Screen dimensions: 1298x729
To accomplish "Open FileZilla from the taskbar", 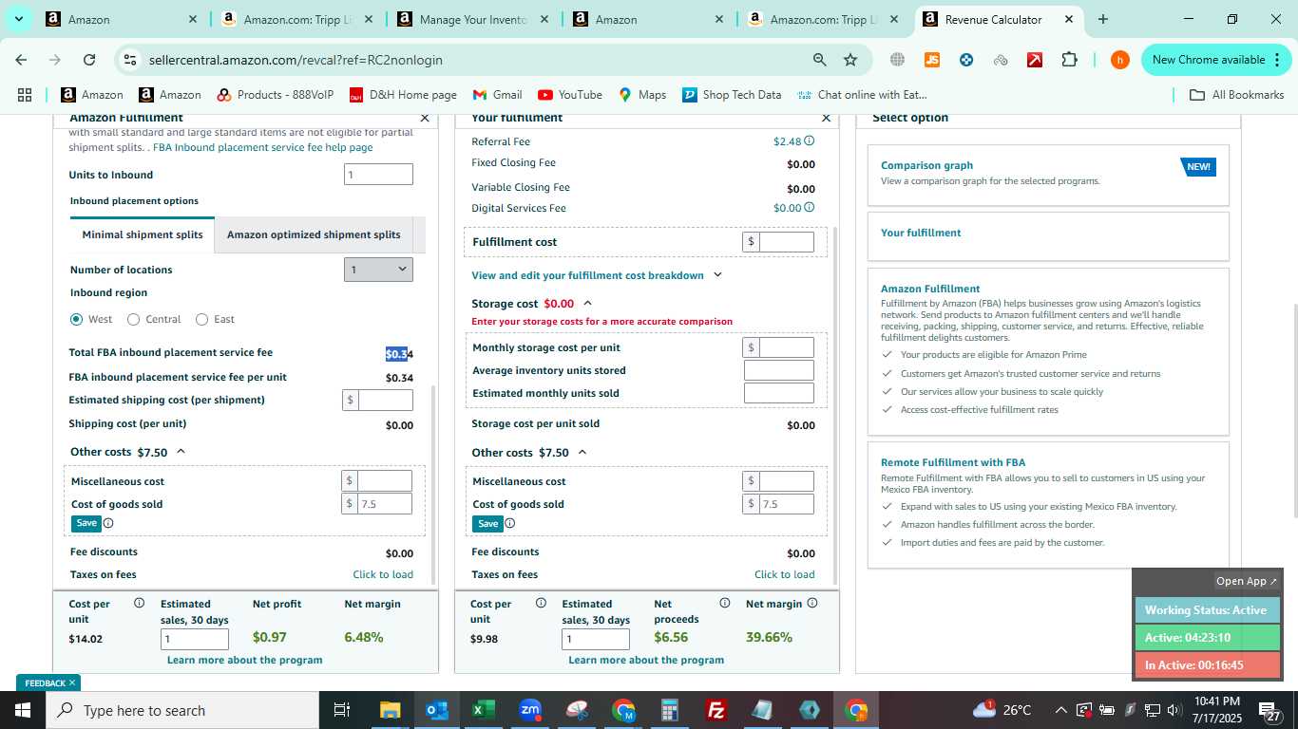I will pos(716,710).
